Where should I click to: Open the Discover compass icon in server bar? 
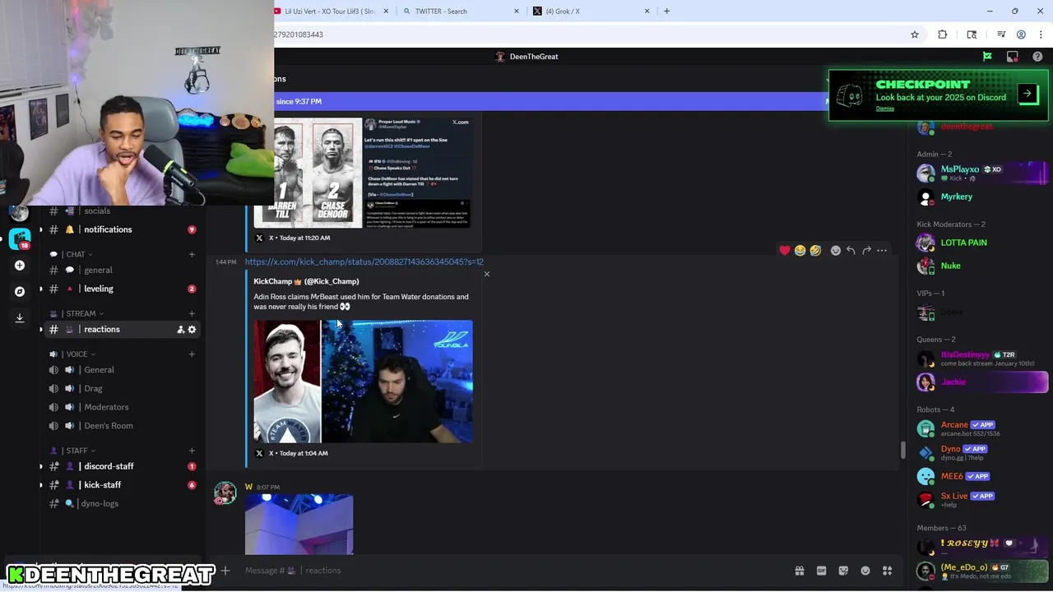click(20, 291)
